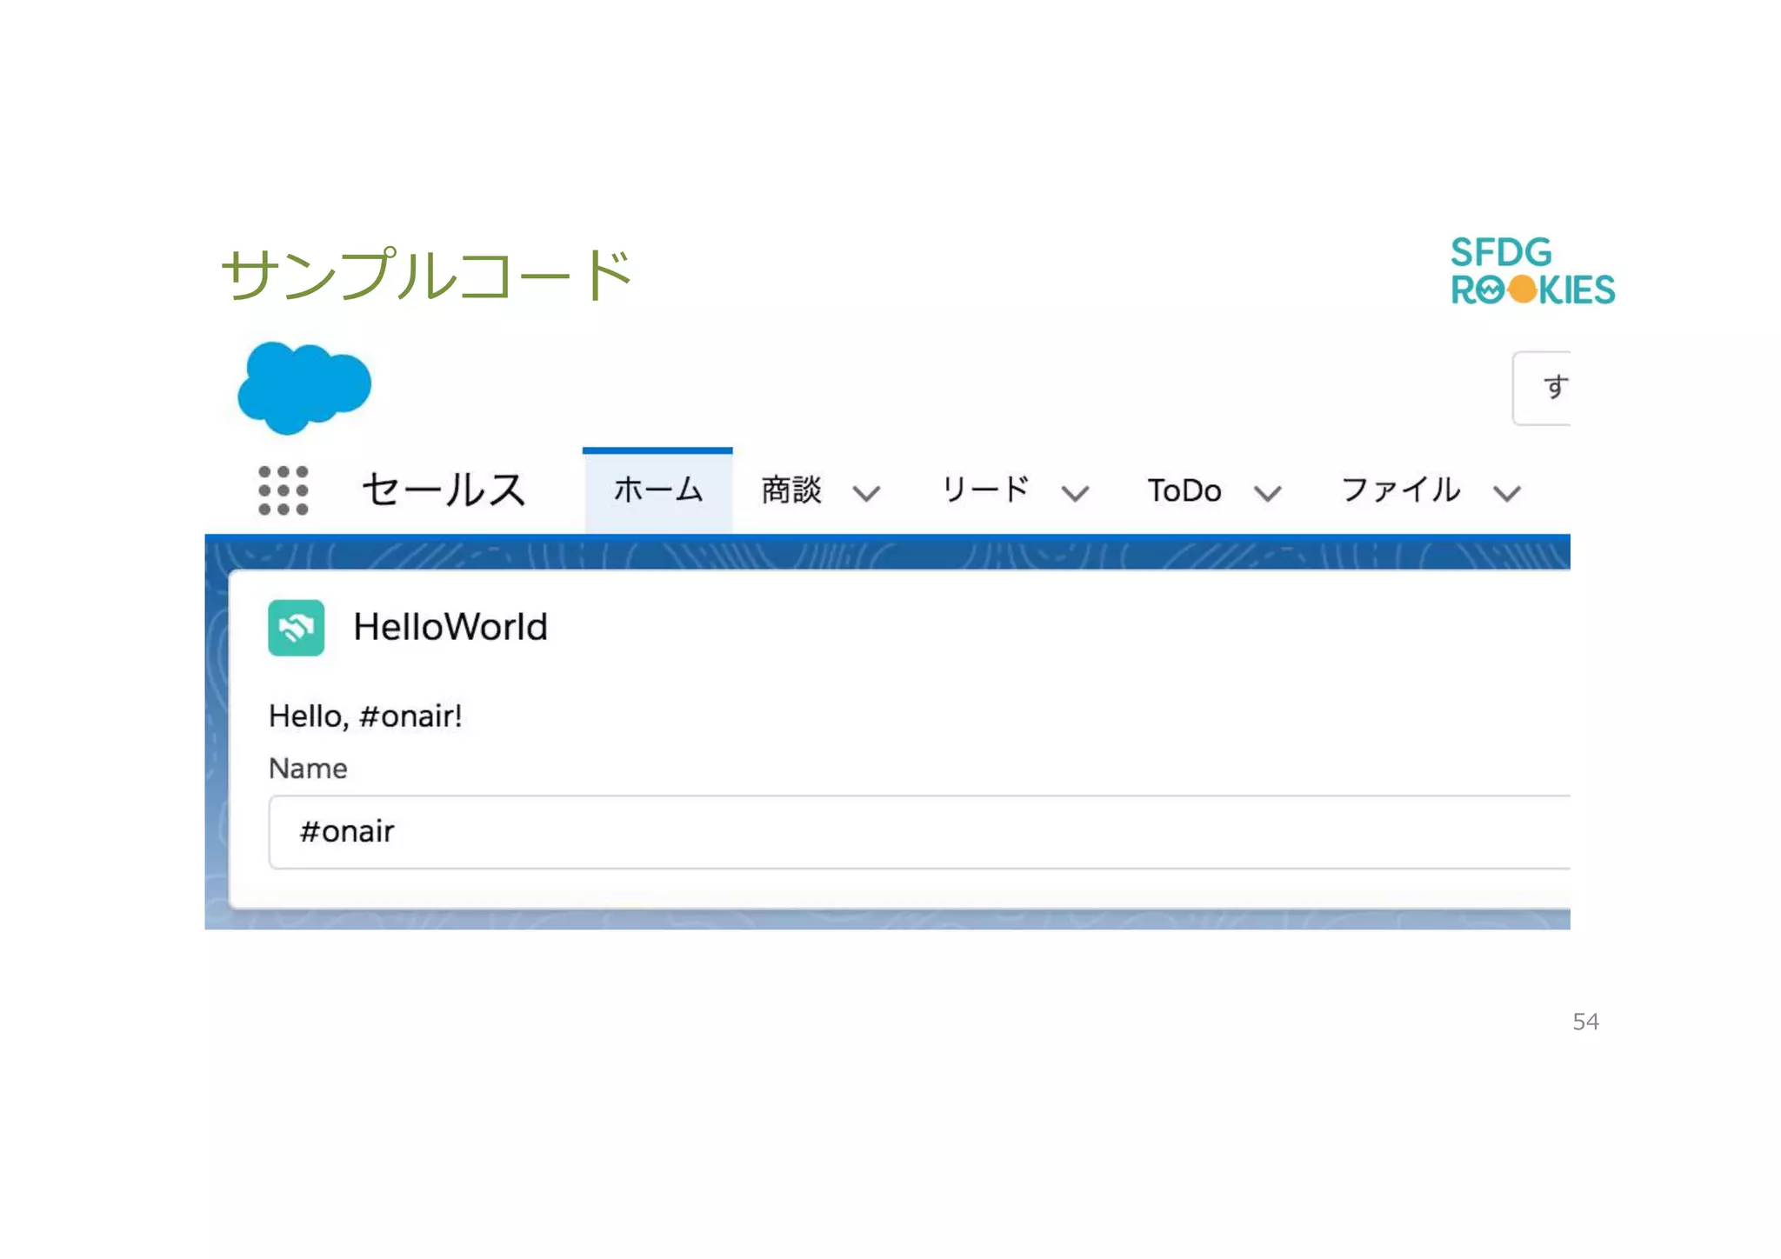This screenshot has height=1259, width=1781.
Task: Click the Salesforce cloud logo
Action: click(304, 388)
